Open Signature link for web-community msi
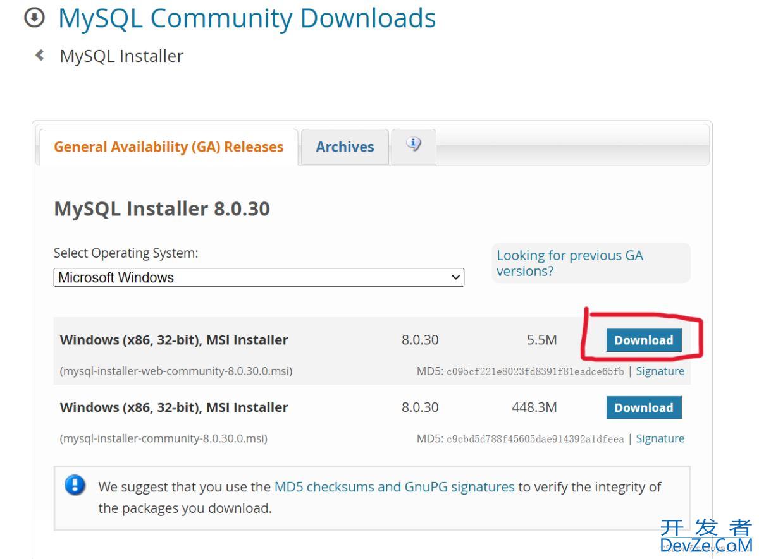The height and width of the screenshot is (559, 759). pyautogui.click(x=660, y=371)
